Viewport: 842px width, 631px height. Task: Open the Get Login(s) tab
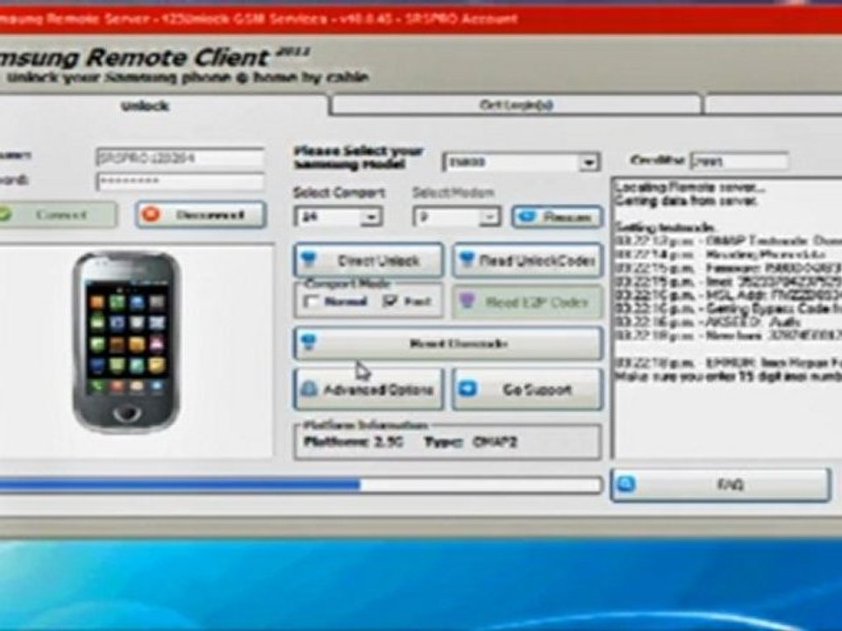point(516,104)
